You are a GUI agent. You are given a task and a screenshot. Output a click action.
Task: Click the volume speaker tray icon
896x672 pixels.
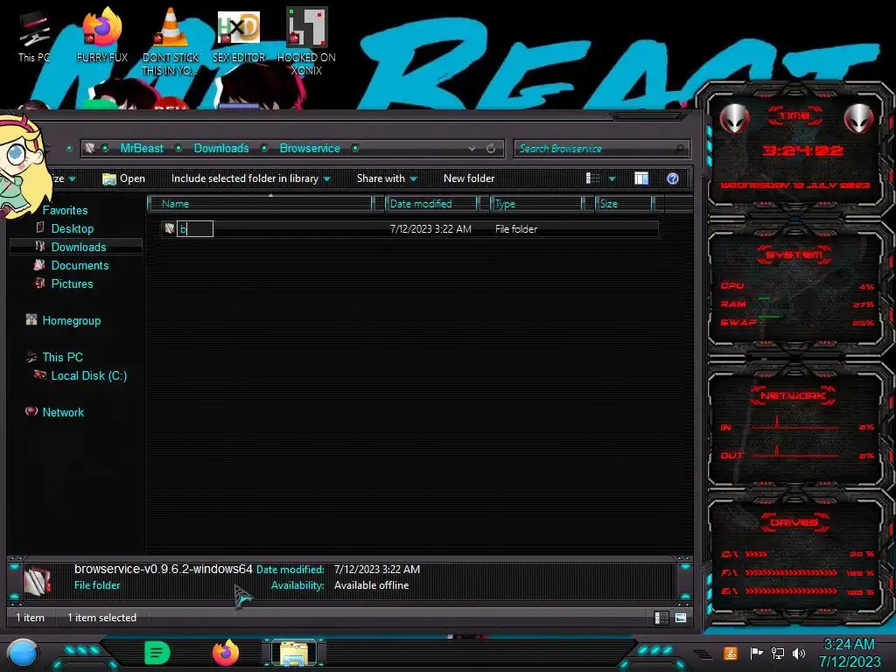coord(798,653)
